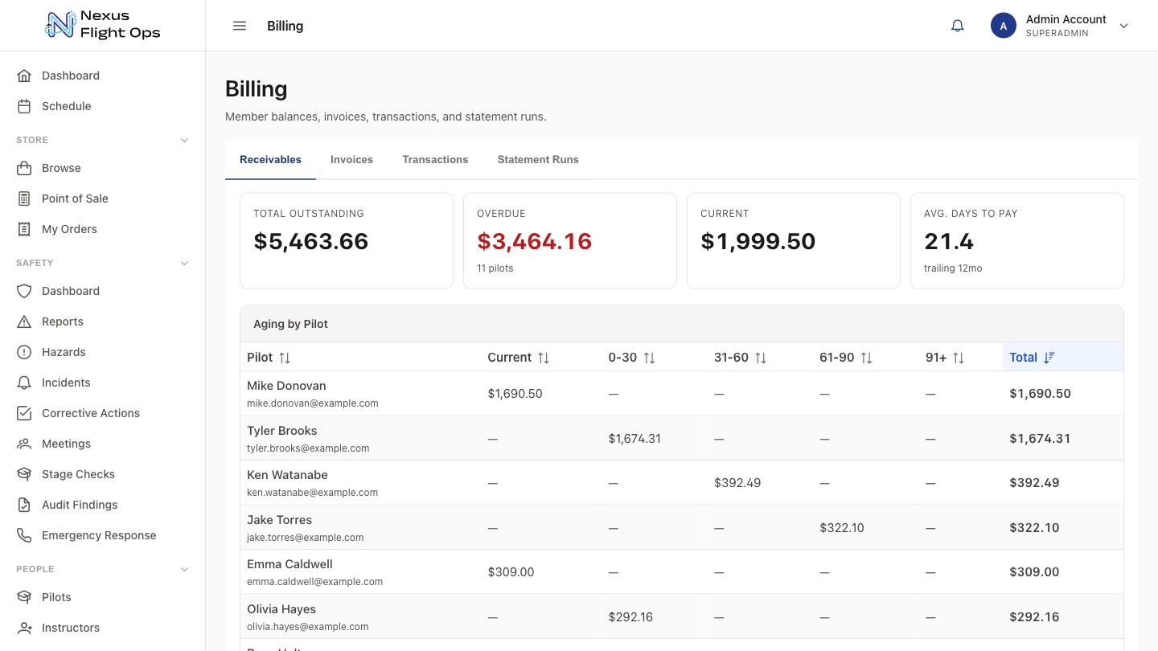The height and width of the screenshot is (651, 1158).
Task: Open the main Dashboard home icon
Action: tap(24, 76)
